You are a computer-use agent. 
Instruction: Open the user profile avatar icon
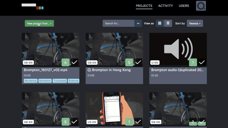[201, 6]
